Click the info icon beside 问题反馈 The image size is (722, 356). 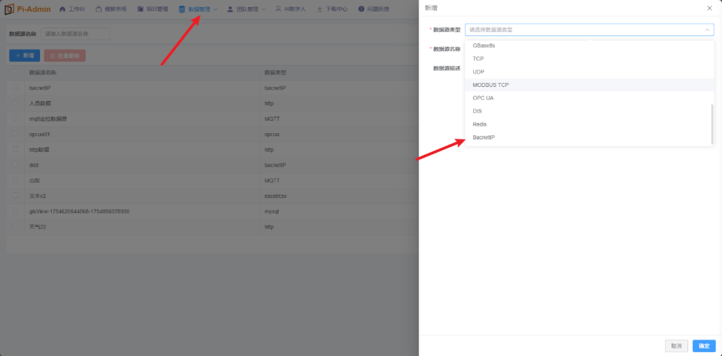tap(361, 9)
